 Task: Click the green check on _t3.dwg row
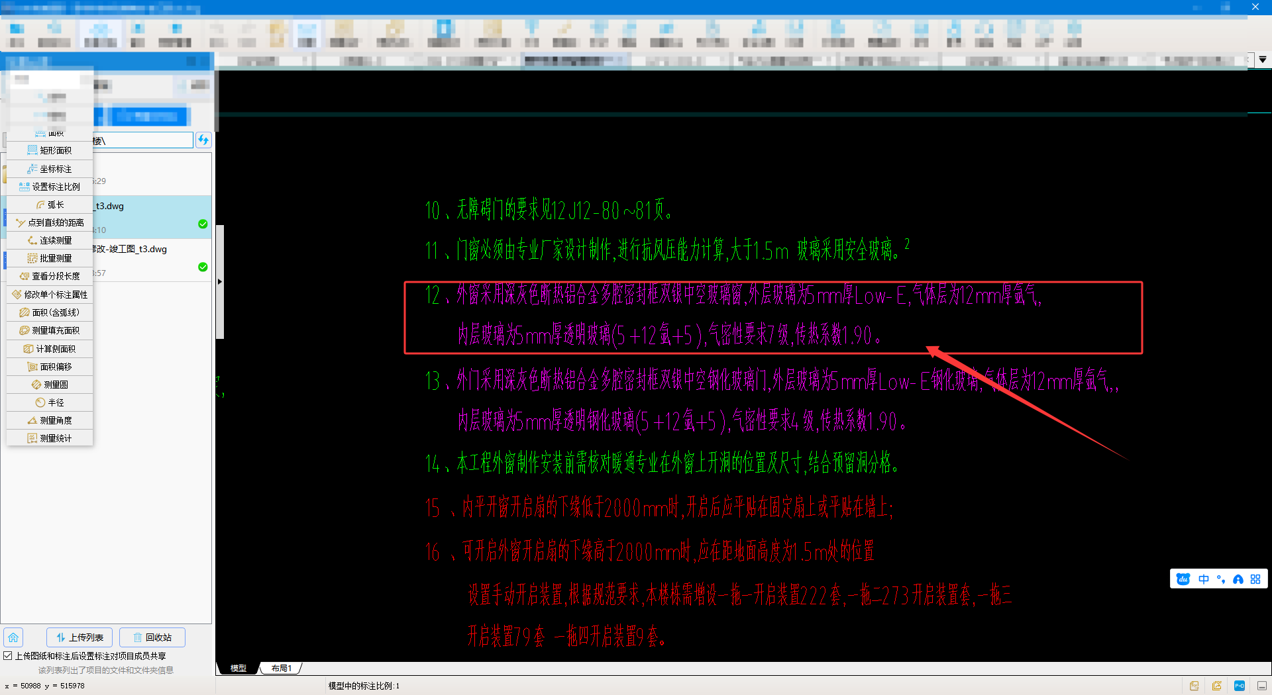203,224
